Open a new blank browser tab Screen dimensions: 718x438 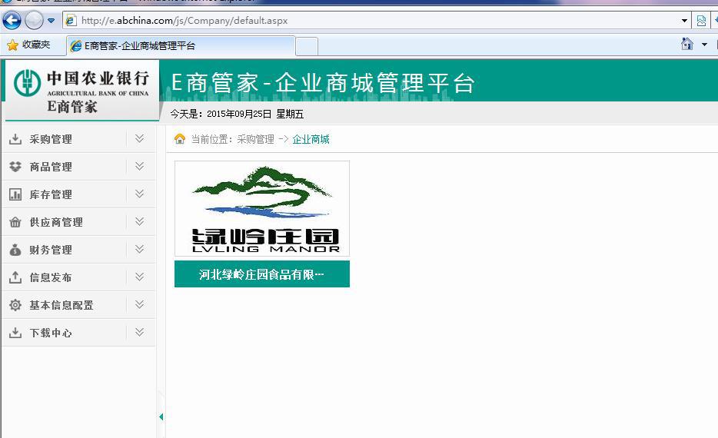point(307,47)
